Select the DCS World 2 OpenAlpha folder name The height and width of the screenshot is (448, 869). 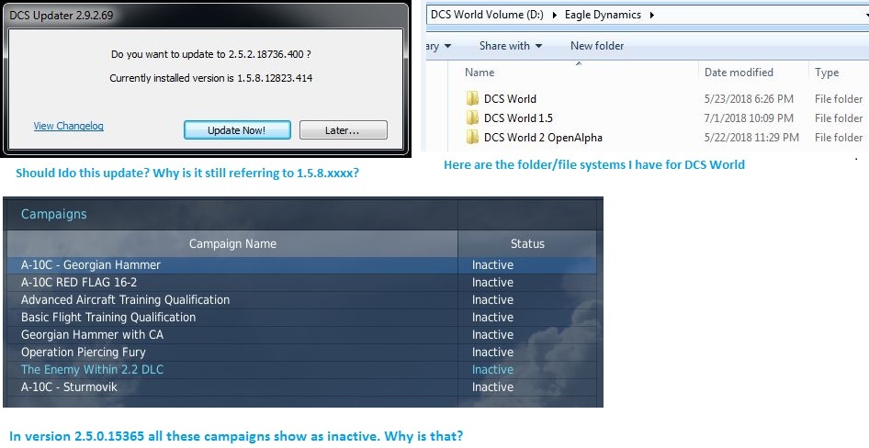click(x=543, y=138)
